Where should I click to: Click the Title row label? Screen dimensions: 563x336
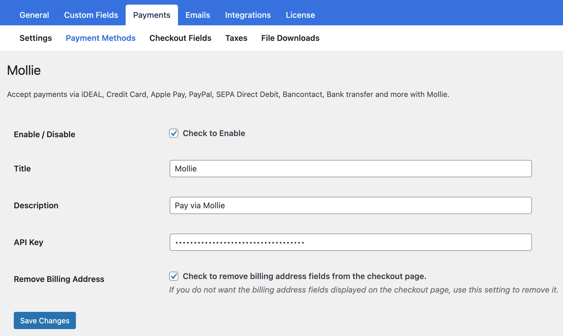coord(22,169)
